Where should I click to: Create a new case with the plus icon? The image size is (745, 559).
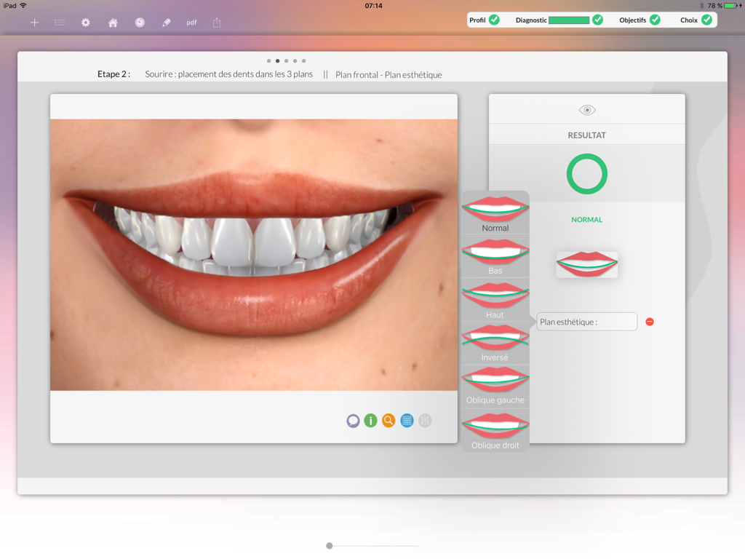click(x=33, y=23)
